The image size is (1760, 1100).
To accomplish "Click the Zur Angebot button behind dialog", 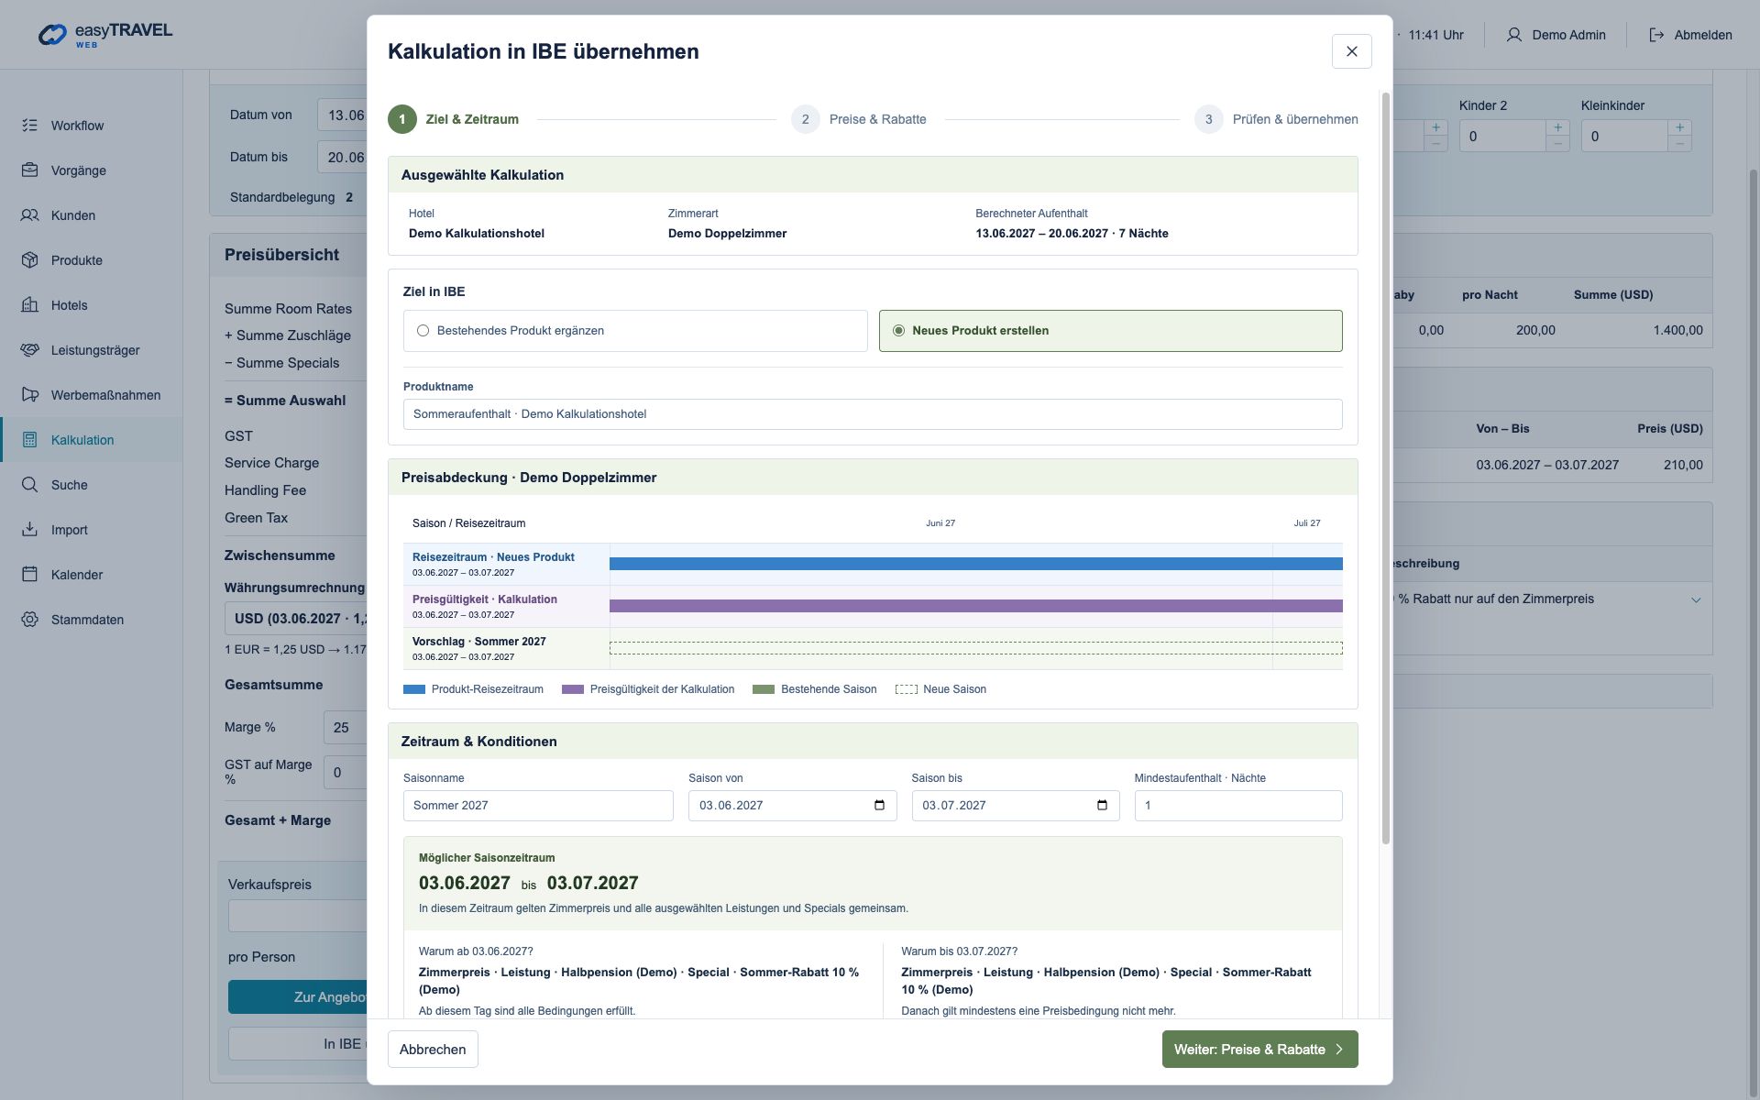I will click(298, 997).
